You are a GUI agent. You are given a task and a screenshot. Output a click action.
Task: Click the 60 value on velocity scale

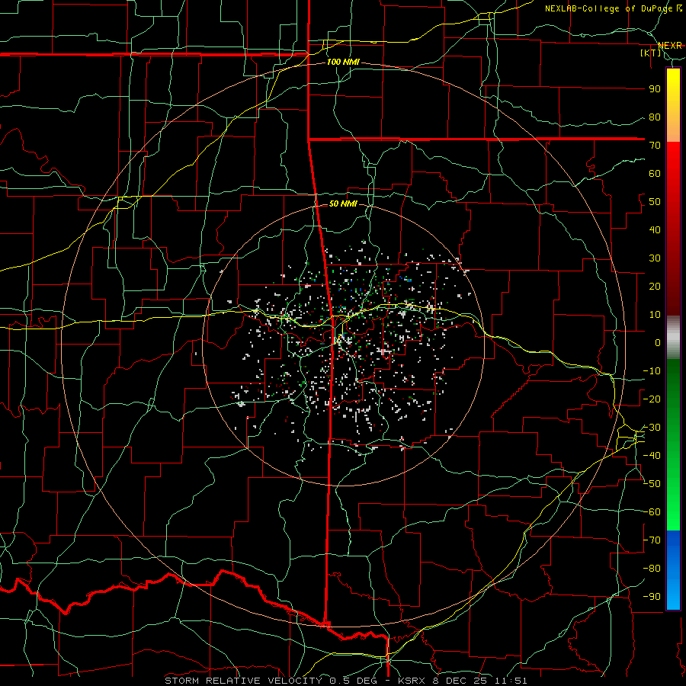[655, 173]
